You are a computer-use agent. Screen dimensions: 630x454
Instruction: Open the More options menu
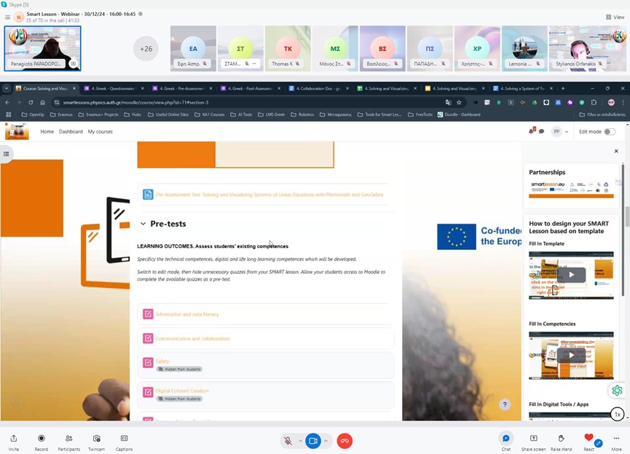617,439
